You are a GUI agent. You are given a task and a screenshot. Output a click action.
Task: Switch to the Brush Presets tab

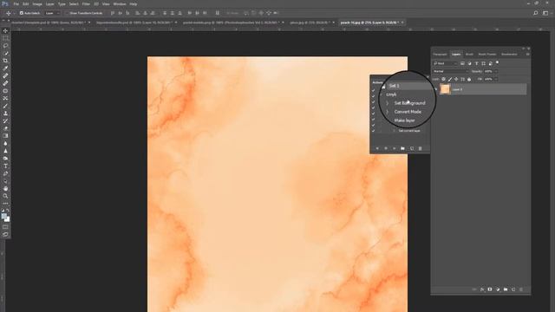click(x=487, y=55)
